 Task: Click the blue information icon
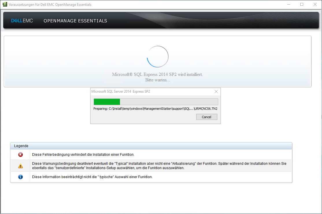pos(21,177)
